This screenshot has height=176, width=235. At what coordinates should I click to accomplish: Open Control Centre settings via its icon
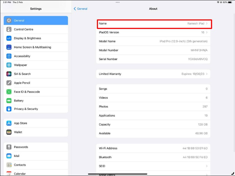click(9, 29)
